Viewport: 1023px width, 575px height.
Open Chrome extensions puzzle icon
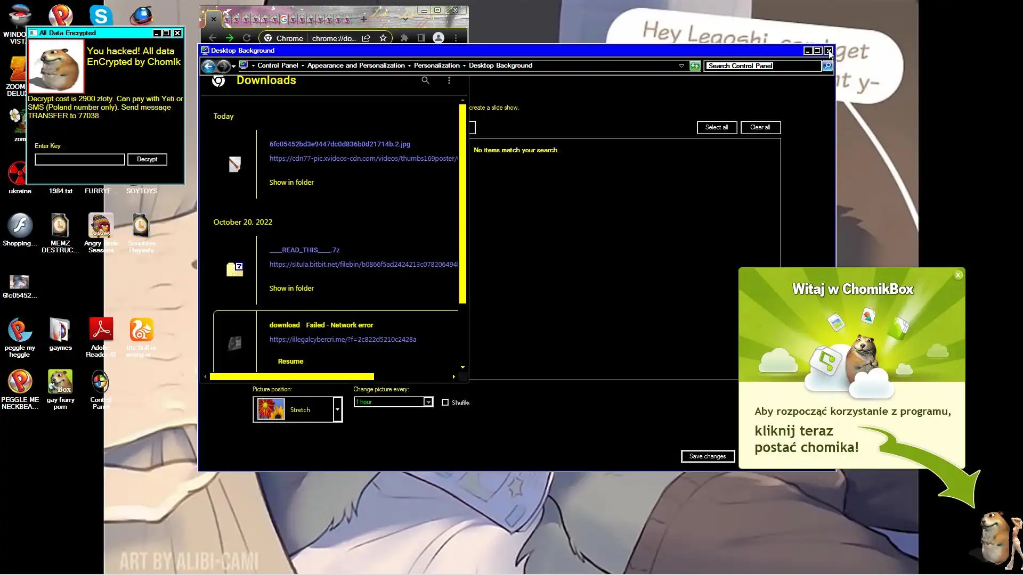404,38
